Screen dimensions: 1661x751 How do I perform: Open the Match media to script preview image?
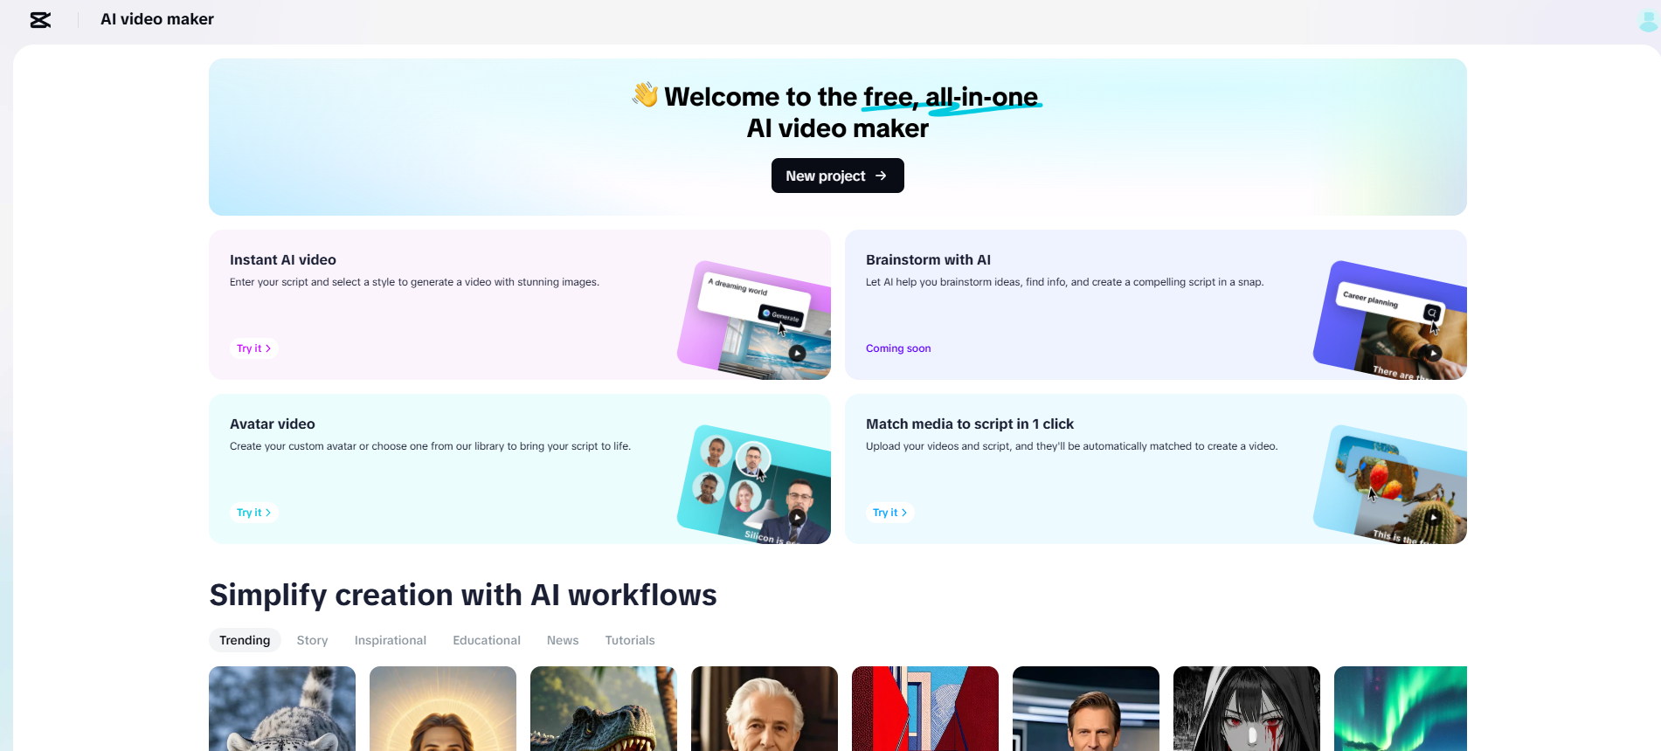pyautogui.click(x=1390, y=485)
